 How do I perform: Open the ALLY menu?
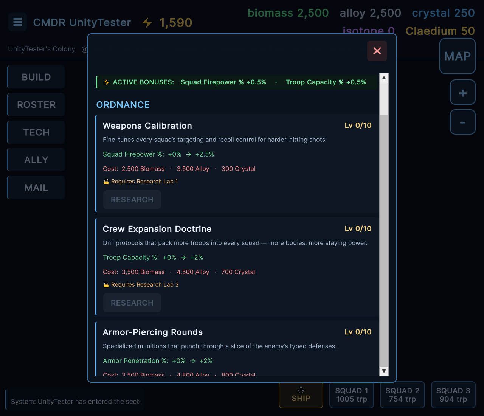coord(36,160)
